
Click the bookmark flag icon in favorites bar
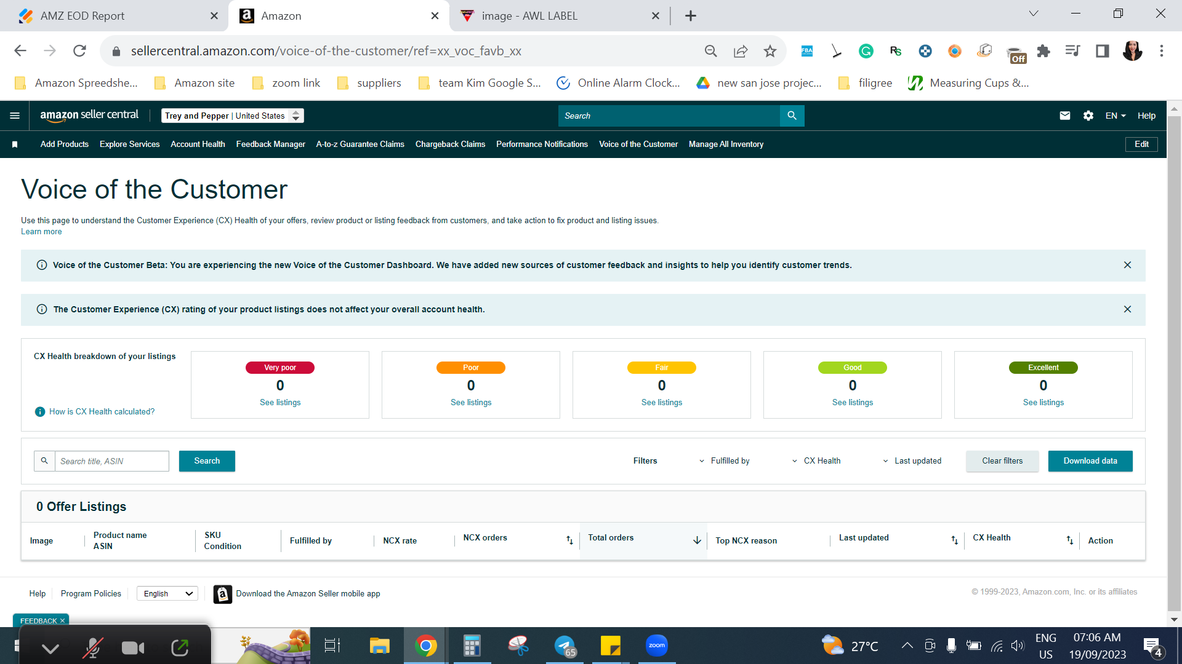click(15, 144)
